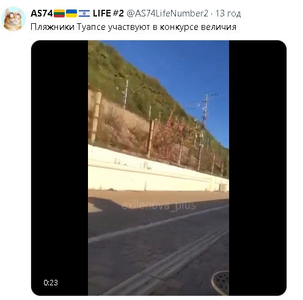Image resolution: width=303 pixels, height=300 pixels.
Task: Click "AS74" at the start of display name
Action: [x=42, y=13]
